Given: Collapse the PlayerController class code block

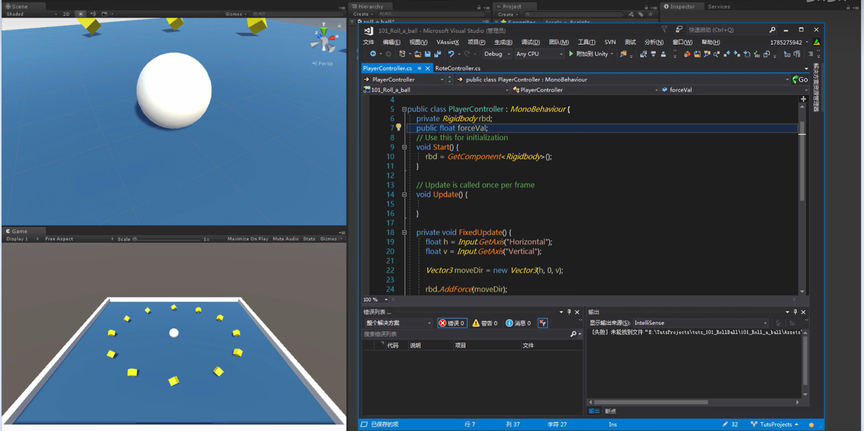Looking at the screenshot, I should (404, 109).
